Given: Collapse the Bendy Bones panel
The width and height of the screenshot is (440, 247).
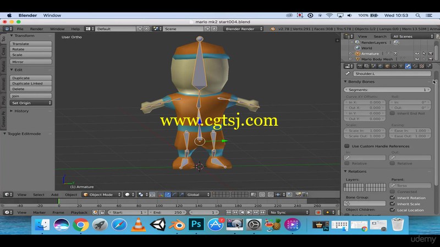Looking at the screenshot, I should (345, 82).
